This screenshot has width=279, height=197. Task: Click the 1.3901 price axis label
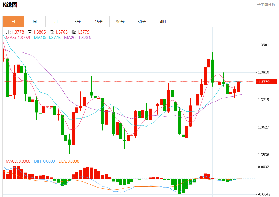click(263, 45)
